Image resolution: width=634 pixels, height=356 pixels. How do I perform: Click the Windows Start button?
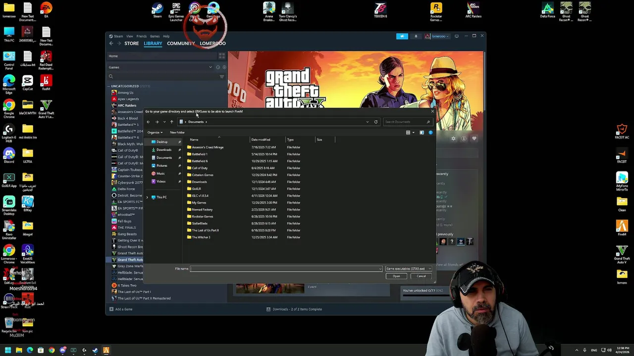[x=8, y=351]
